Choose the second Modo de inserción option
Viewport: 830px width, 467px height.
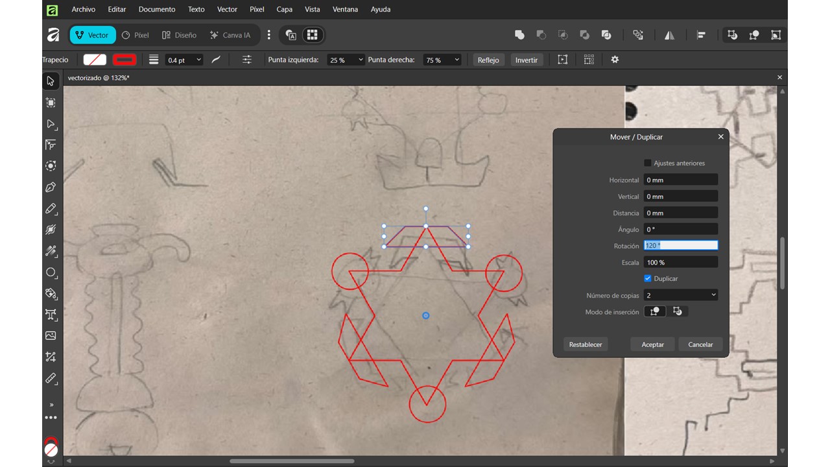[x=678, y=312]
